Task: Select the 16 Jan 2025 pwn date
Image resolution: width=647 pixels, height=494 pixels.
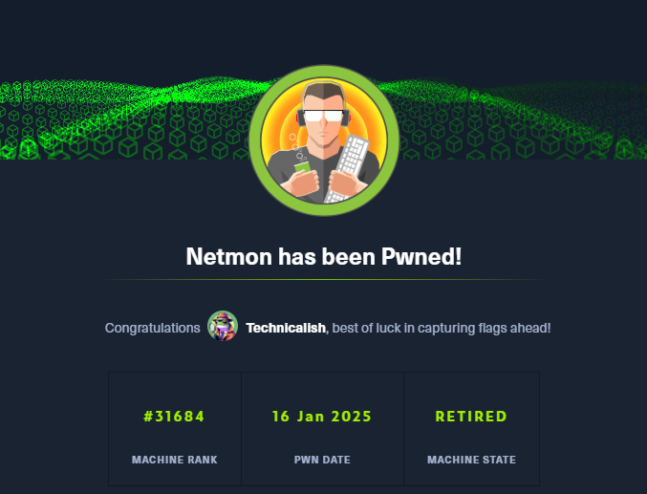Action: [x=322, y=417]
